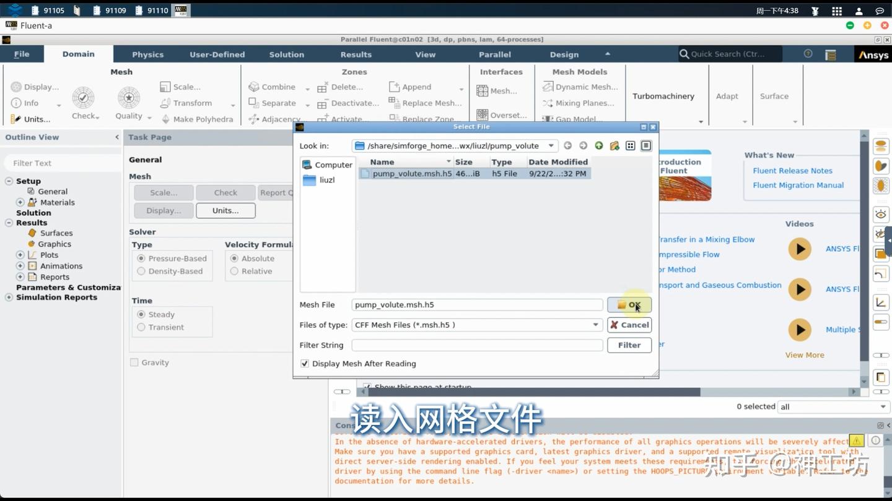Toggle the Gravity checkbox
Viewport: 892px width, 501px height.
click(x=134, y=362)
